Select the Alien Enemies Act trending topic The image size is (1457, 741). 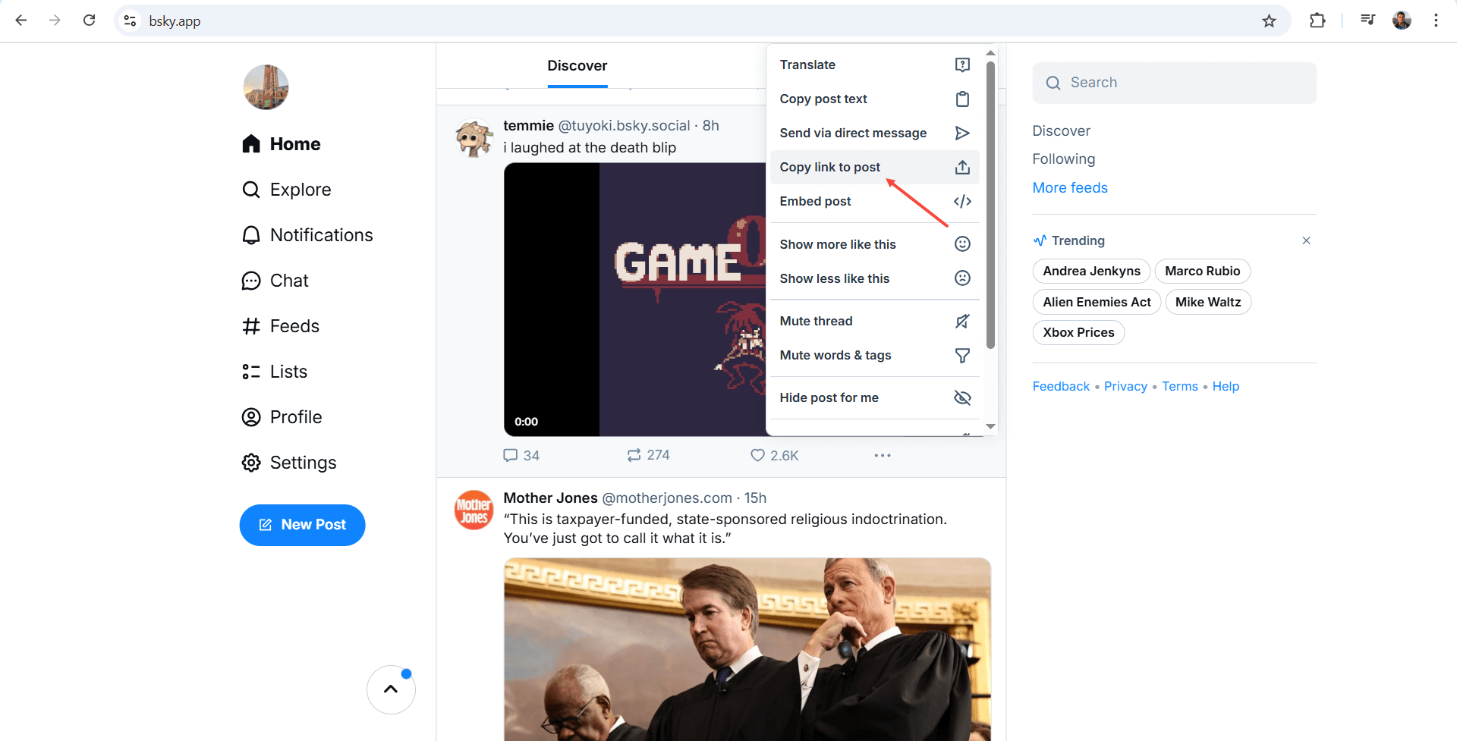click(1097, 302)
